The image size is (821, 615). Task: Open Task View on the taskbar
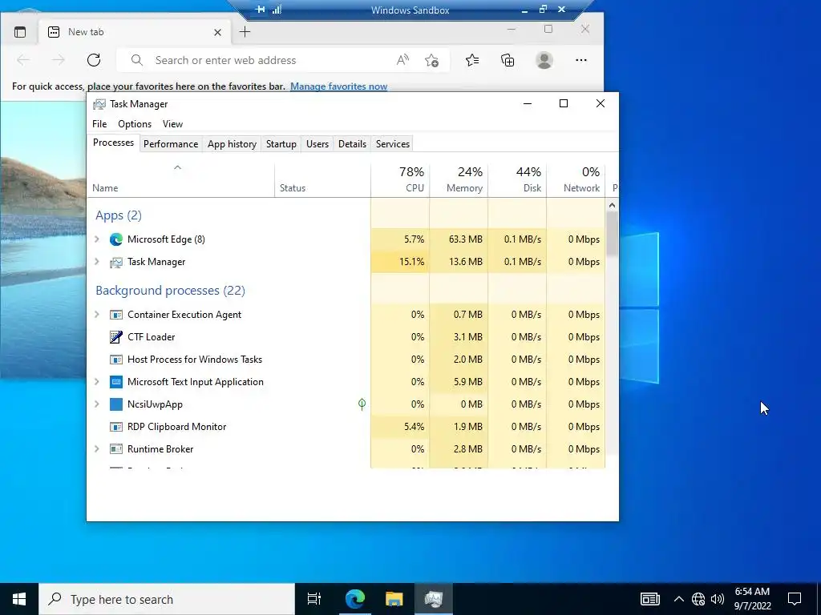click(314, 599)
